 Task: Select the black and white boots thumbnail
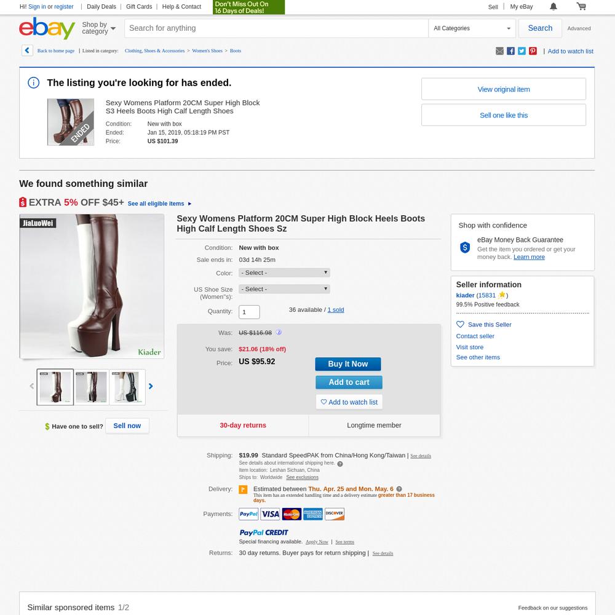pyautogui.click(x=127, y=387)
